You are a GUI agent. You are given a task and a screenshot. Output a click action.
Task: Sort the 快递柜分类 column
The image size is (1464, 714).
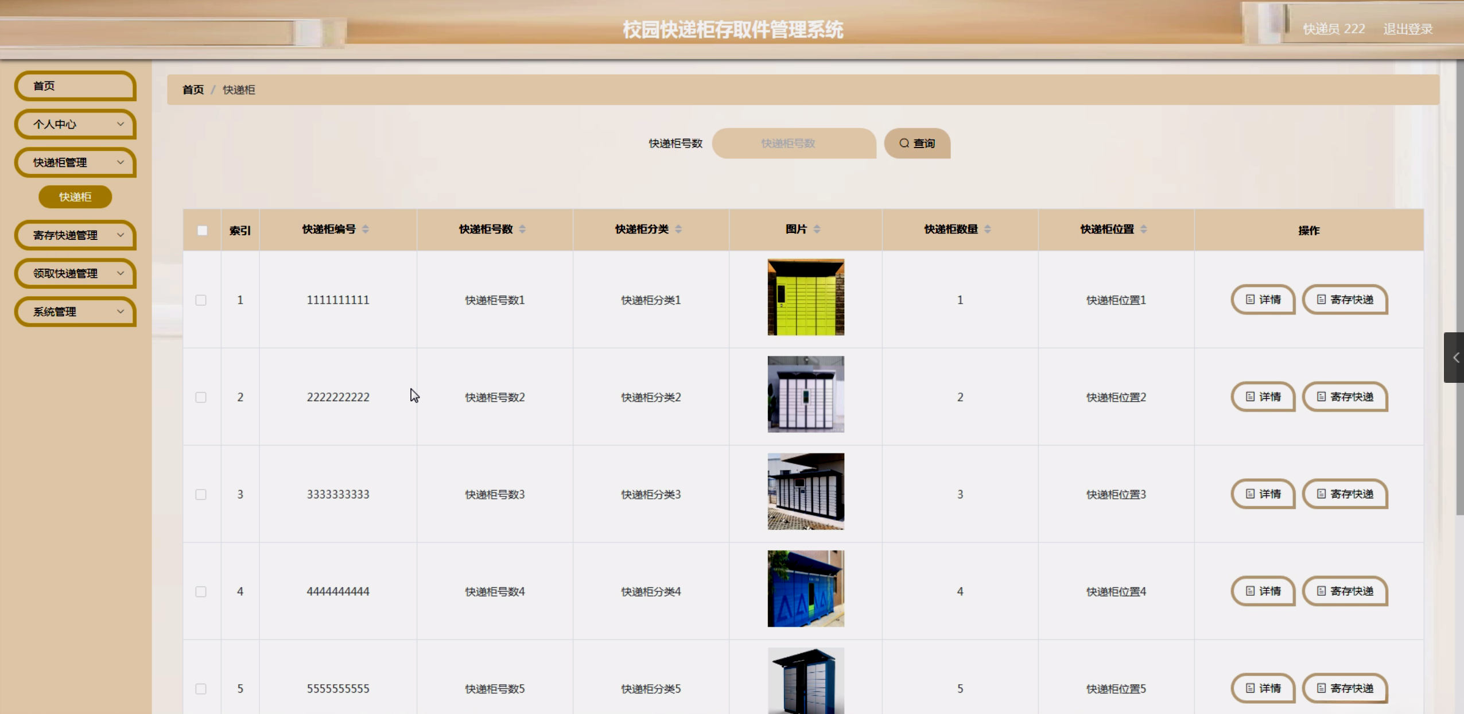(x=678, y=230)
